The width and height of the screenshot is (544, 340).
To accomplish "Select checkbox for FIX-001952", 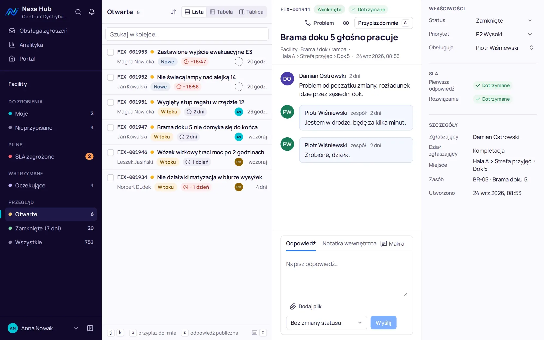I will 110,77.
